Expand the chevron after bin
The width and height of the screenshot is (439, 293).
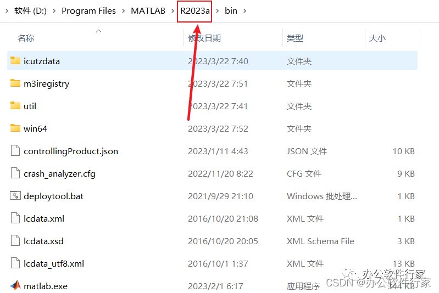click(x=244, y=10)
